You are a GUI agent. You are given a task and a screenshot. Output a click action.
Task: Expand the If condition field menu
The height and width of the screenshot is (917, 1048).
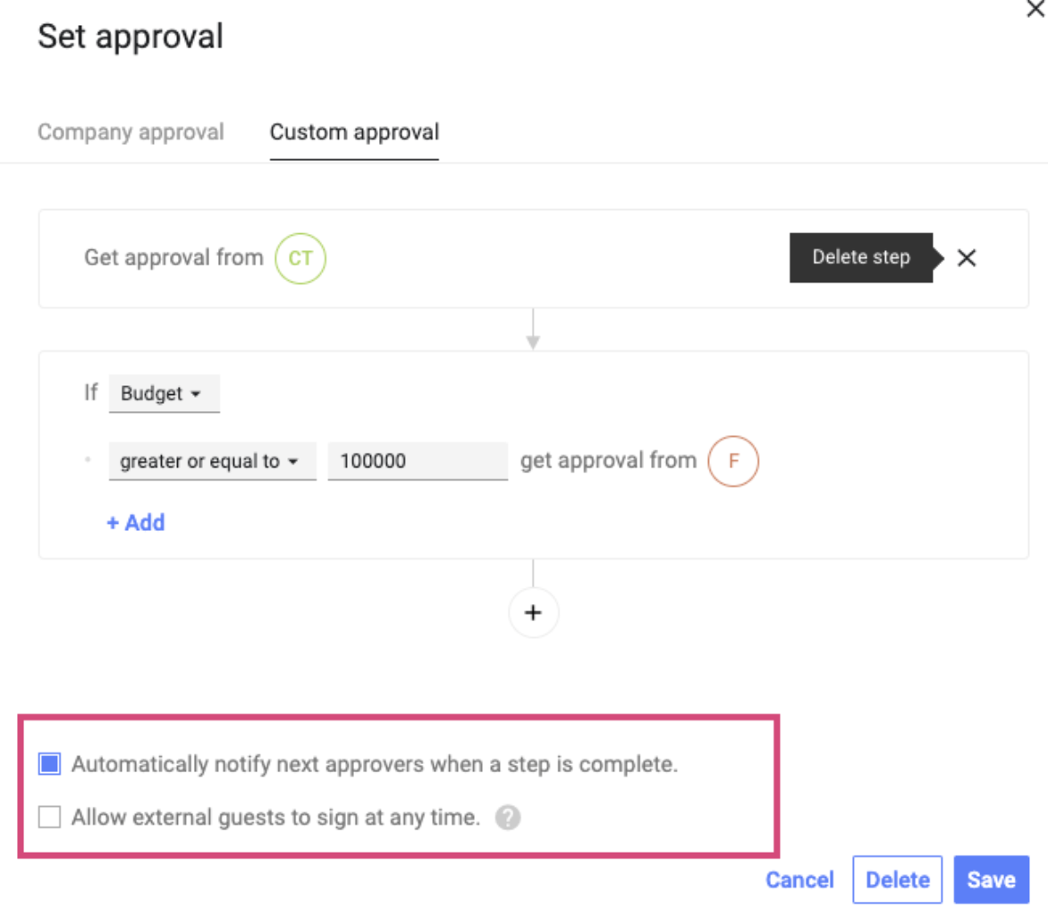(x=165, y=393)
